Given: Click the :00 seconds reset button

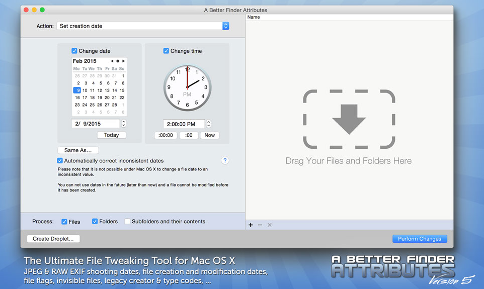Looking at the screenshot, I should (x=189, y=135).
